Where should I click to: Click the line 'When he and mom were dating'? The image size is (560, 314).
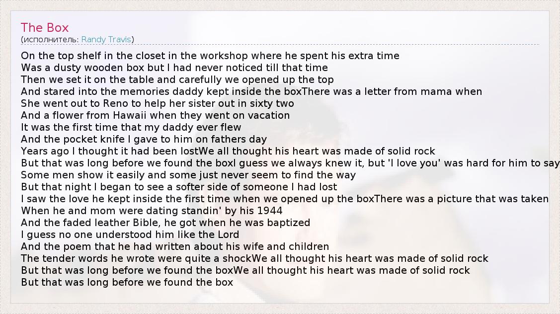pyautogui.click(x=152, y=211)
